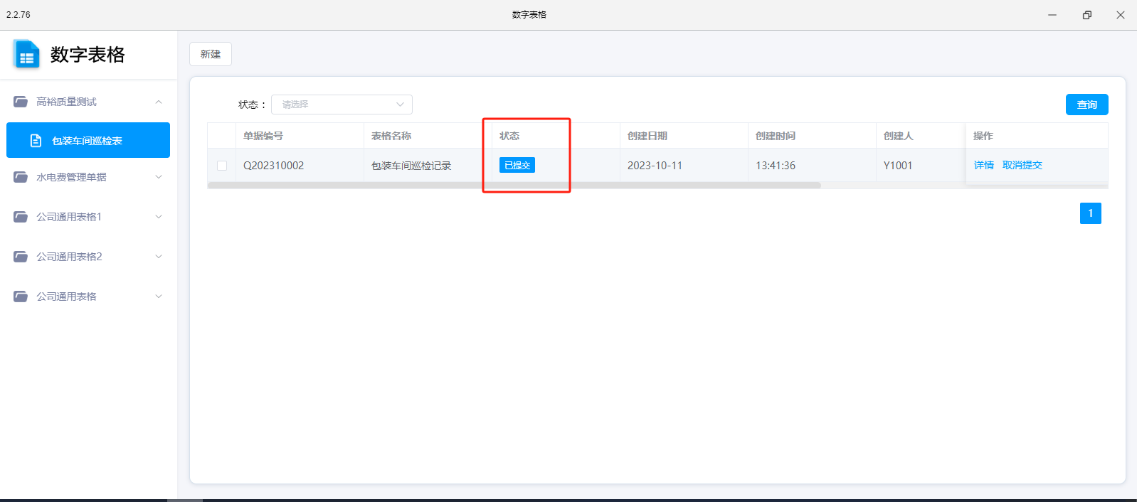1137x502 pixels.
Task: Click the 水电费管理单据 folder icon
Action: pos(21,177)
